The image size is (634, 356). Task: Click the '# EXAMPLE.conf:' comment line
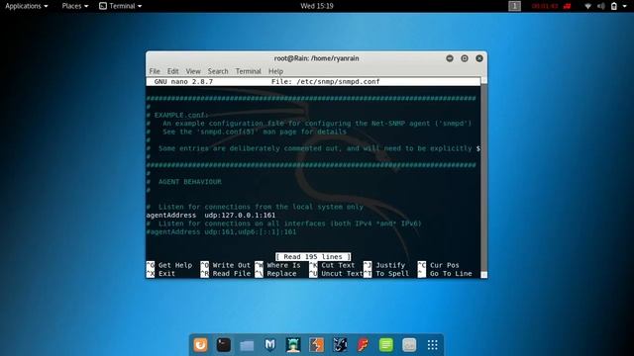tap(177, 115)
